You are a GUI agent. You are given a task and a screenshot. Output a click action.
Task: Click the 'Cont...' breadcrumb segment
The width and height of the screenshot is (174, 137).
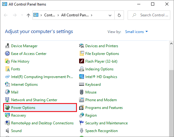pyautogui.click(x=49, y=15)
